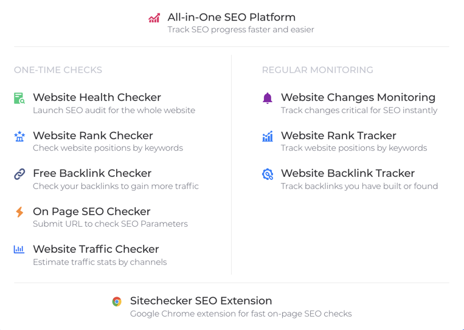The image size is (464, 330).
Task: Open Website Health Checker
Action: tap(97, 97)
